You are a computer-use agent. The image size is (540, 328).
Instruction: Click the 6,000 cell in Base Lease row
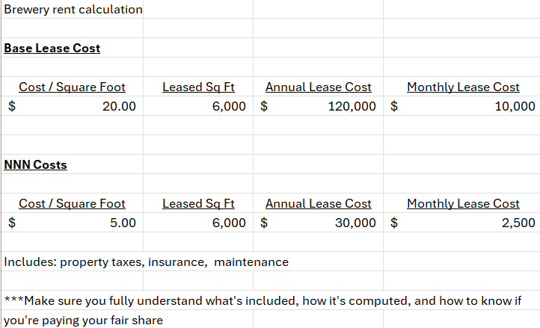[x=229, y=106]
